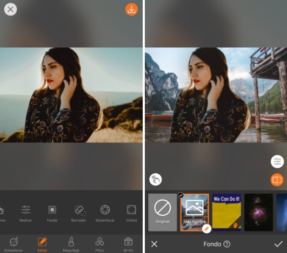This screenshot has height=253, width=287.
Task: Open the Filtro tab
Action: coord(99,244)
